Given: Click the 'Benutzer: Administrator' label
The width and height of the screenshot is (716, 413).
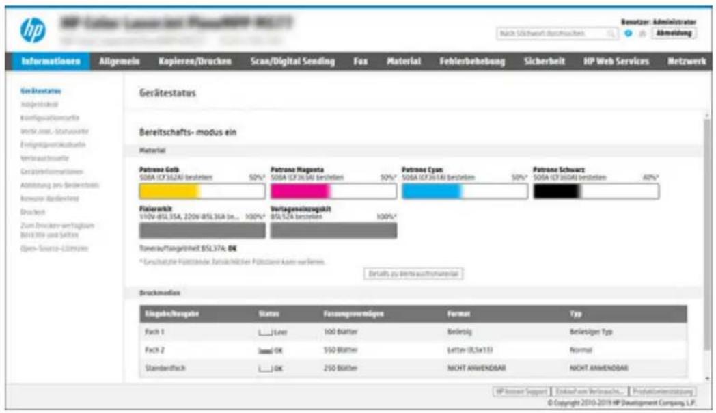Looking at the screenshot, I should [658, 22].
